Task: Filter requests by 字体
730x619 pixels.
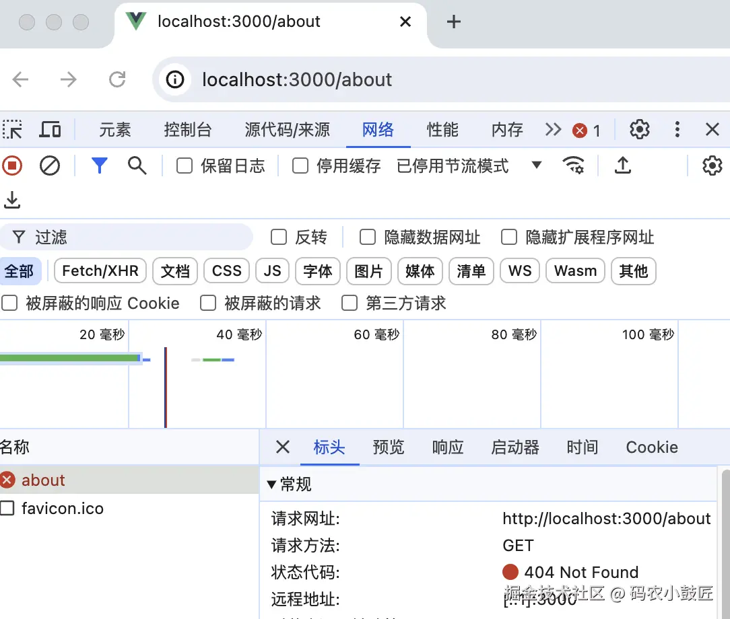Action: tap(318, 270)
